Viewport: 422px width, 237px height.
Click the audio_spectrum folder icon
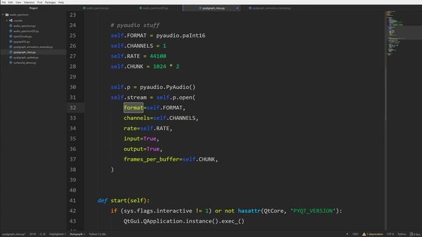(x=7, y=14)
